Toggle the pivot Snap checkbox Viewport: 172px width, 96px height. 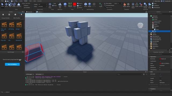(52, 3)
